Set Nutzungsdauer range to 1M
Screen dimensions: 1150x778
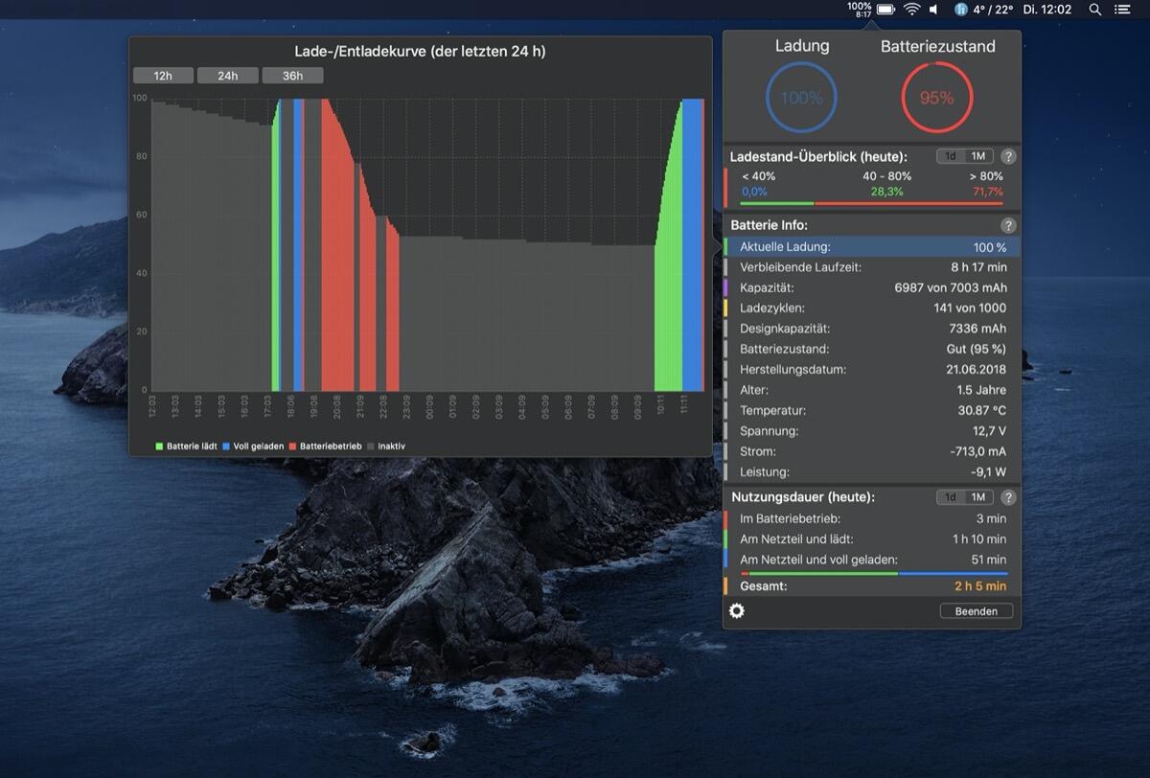tap(978, 497)
